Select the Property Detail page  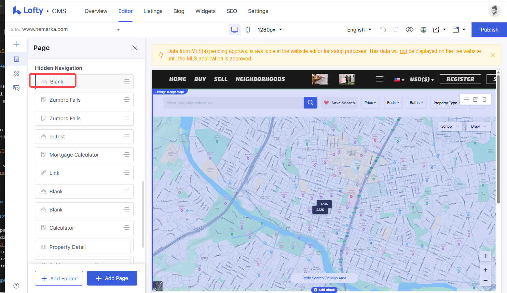pyautogui.click(x=83, y=247)
